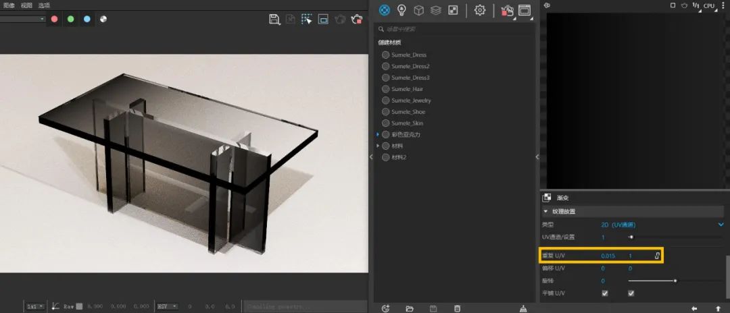Open Render Elements layers icon
Screen dimensions: 730x313
436,10
